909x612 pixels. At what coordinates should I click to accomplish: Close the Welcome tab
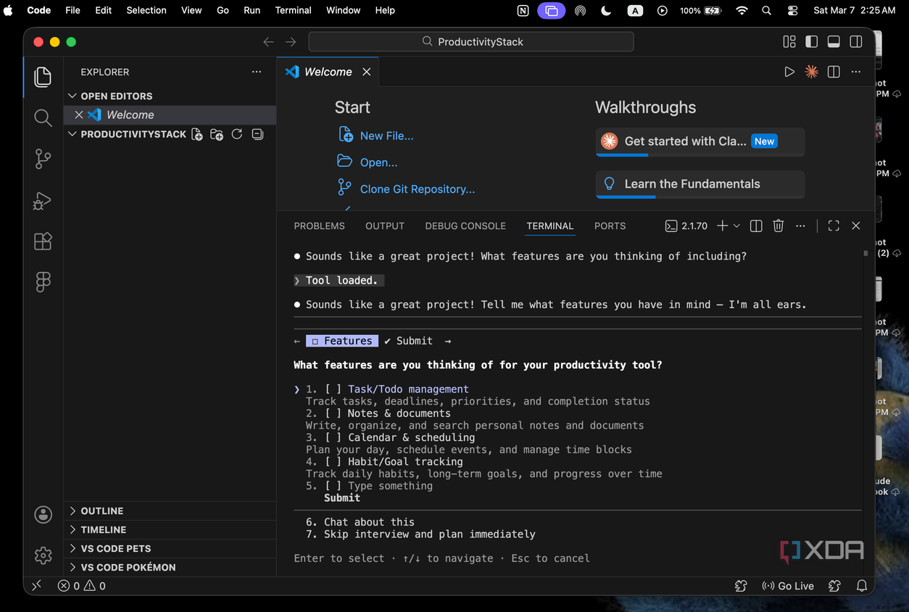click(367, 72)
